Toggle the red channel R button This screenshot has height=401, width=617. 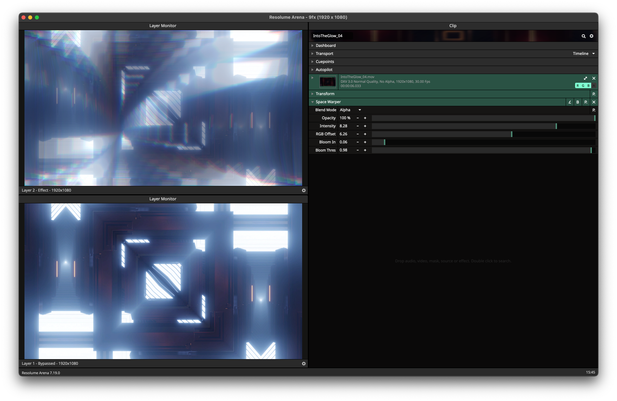pyautogui.click(x=578, y=86)
